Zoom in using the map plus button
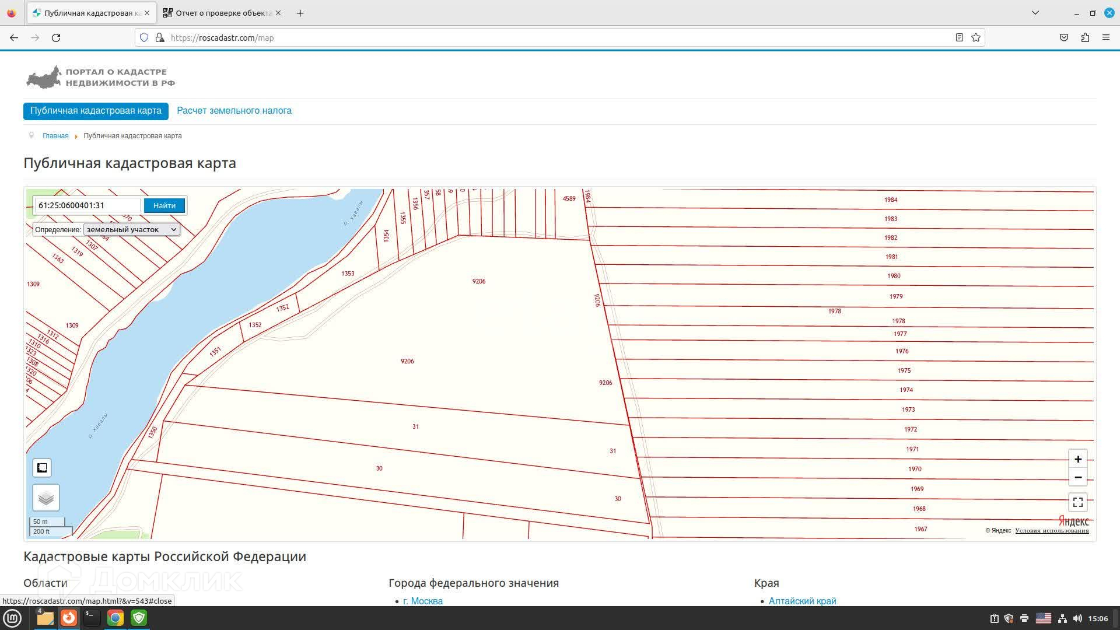The image size is (1120, 630). point(1077,459)
